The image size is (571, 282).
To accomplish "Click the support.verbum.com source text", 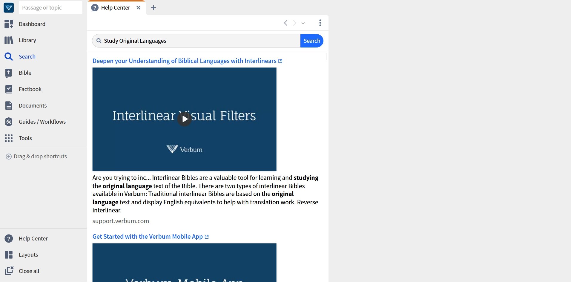I will [x=121, y=221].
